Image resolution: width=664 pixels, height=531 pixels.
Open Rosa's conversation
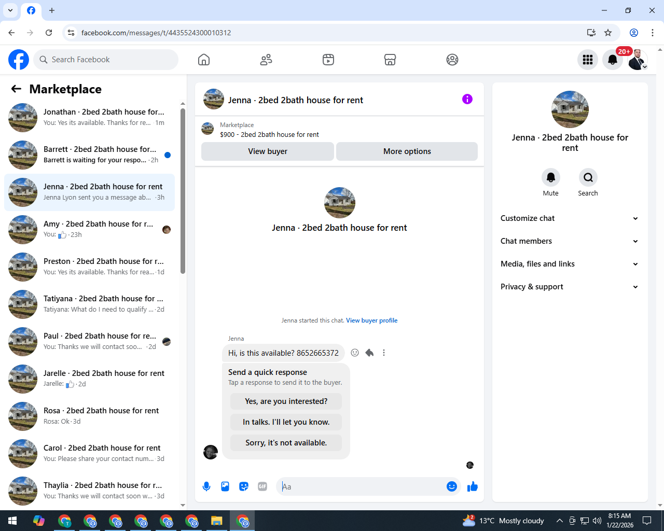pos(89,416)
